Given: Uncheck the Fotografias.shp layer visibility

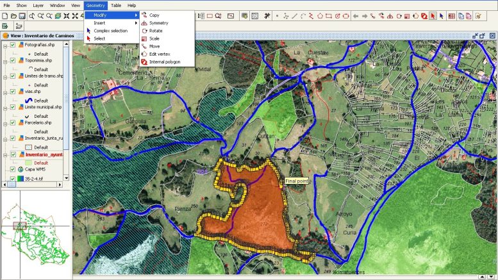Looking at the screenshot, I should pos(13,45).
